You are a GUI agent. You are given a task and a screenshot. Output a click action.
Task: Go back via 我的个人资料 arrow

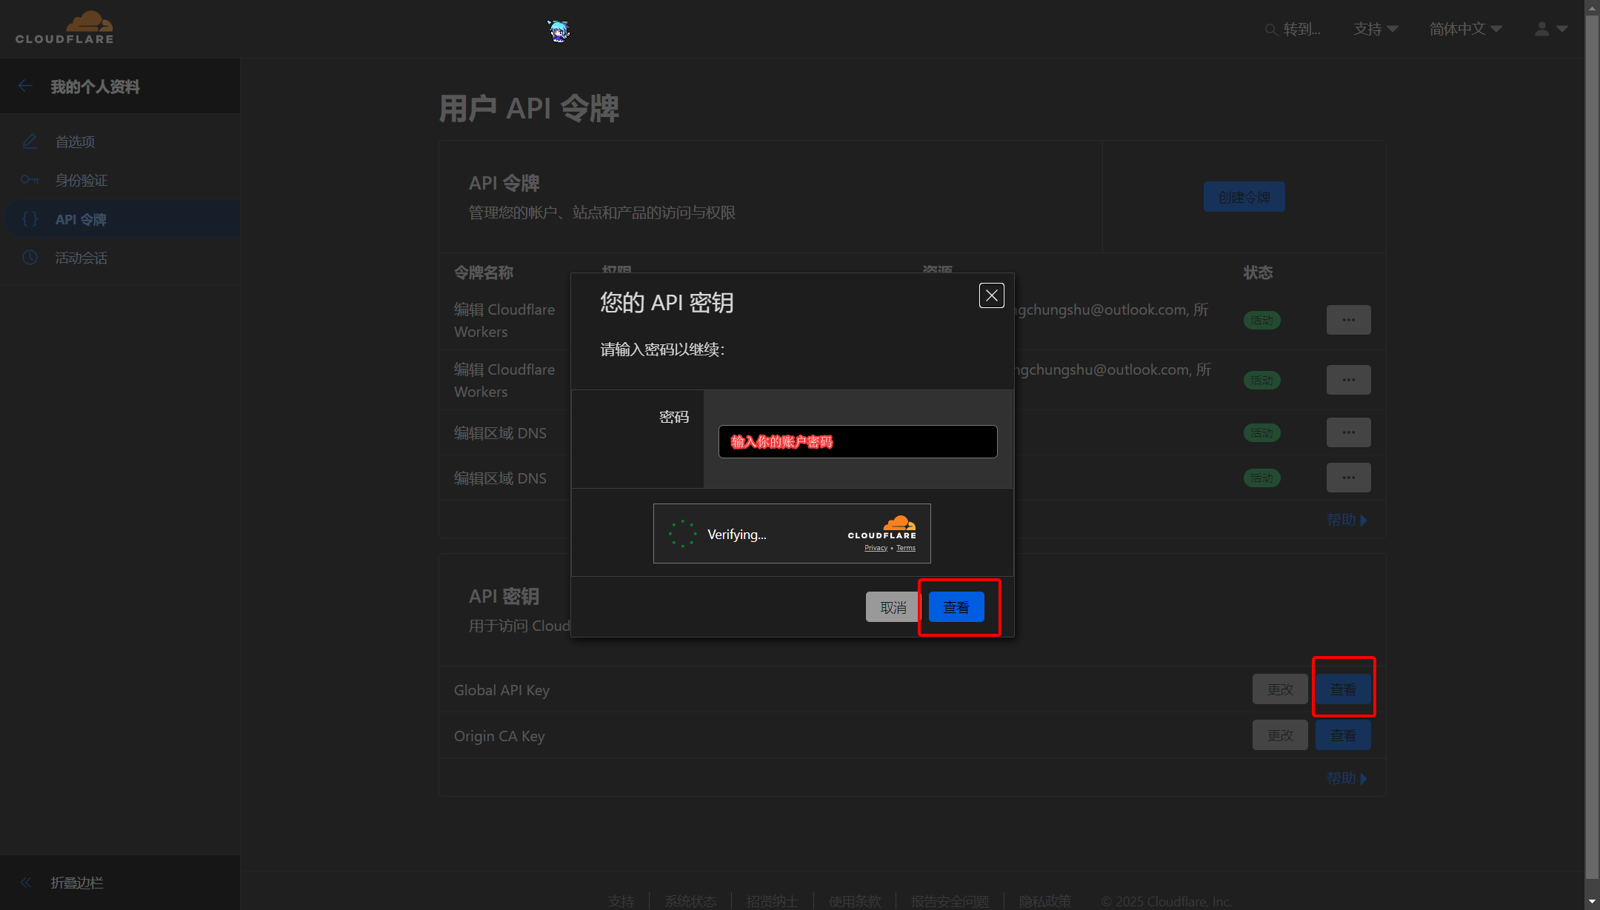click(26, 86)
